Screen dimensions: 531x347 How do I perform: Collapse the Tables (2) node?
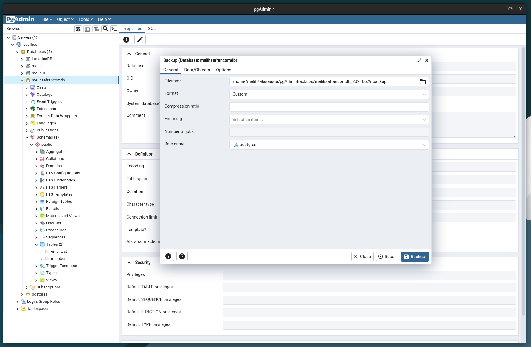tap(36, 244)
